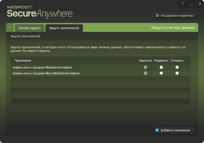The width and height of the screenshot is (204, 143).
Task: Select Разрешить for program files iexplore.exe
Action: tap(161, 67)
